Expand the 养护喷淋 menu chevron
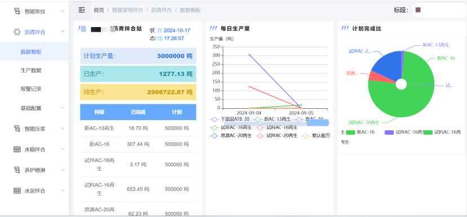 pyautogui.click(x=63, y=170)
